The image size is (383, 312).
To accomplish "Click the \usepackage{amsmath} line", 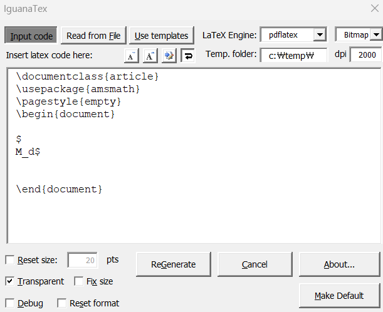I will [x=78, y=89].
